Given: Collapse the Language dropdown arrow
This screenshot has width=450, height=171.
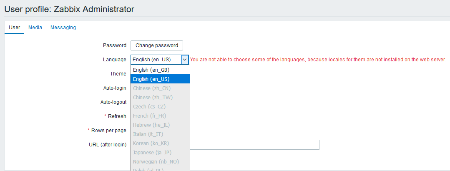Looking at the screenshot, I should (185, 60).
